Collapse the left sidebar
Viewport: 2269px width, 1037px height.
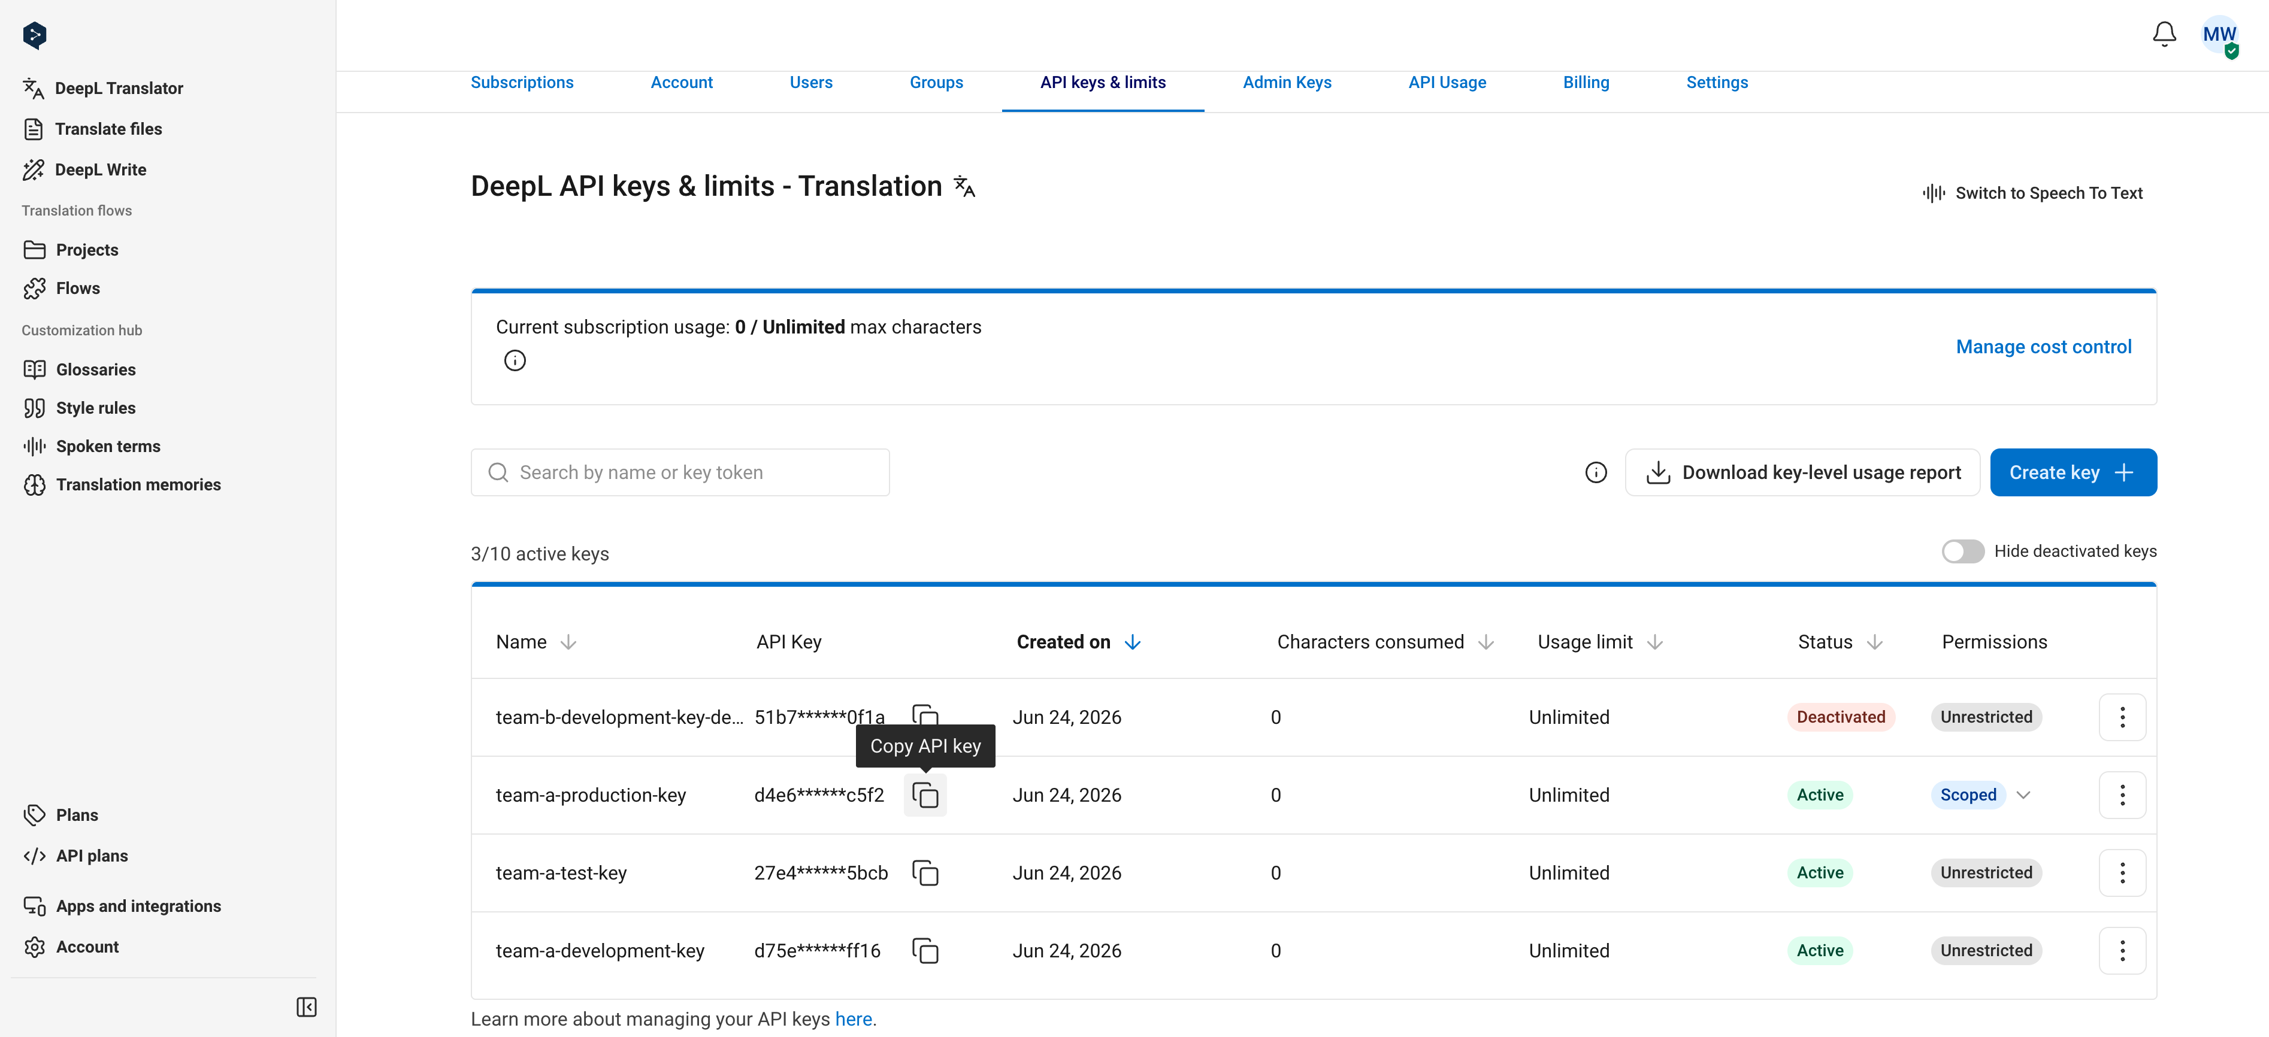307,1007
